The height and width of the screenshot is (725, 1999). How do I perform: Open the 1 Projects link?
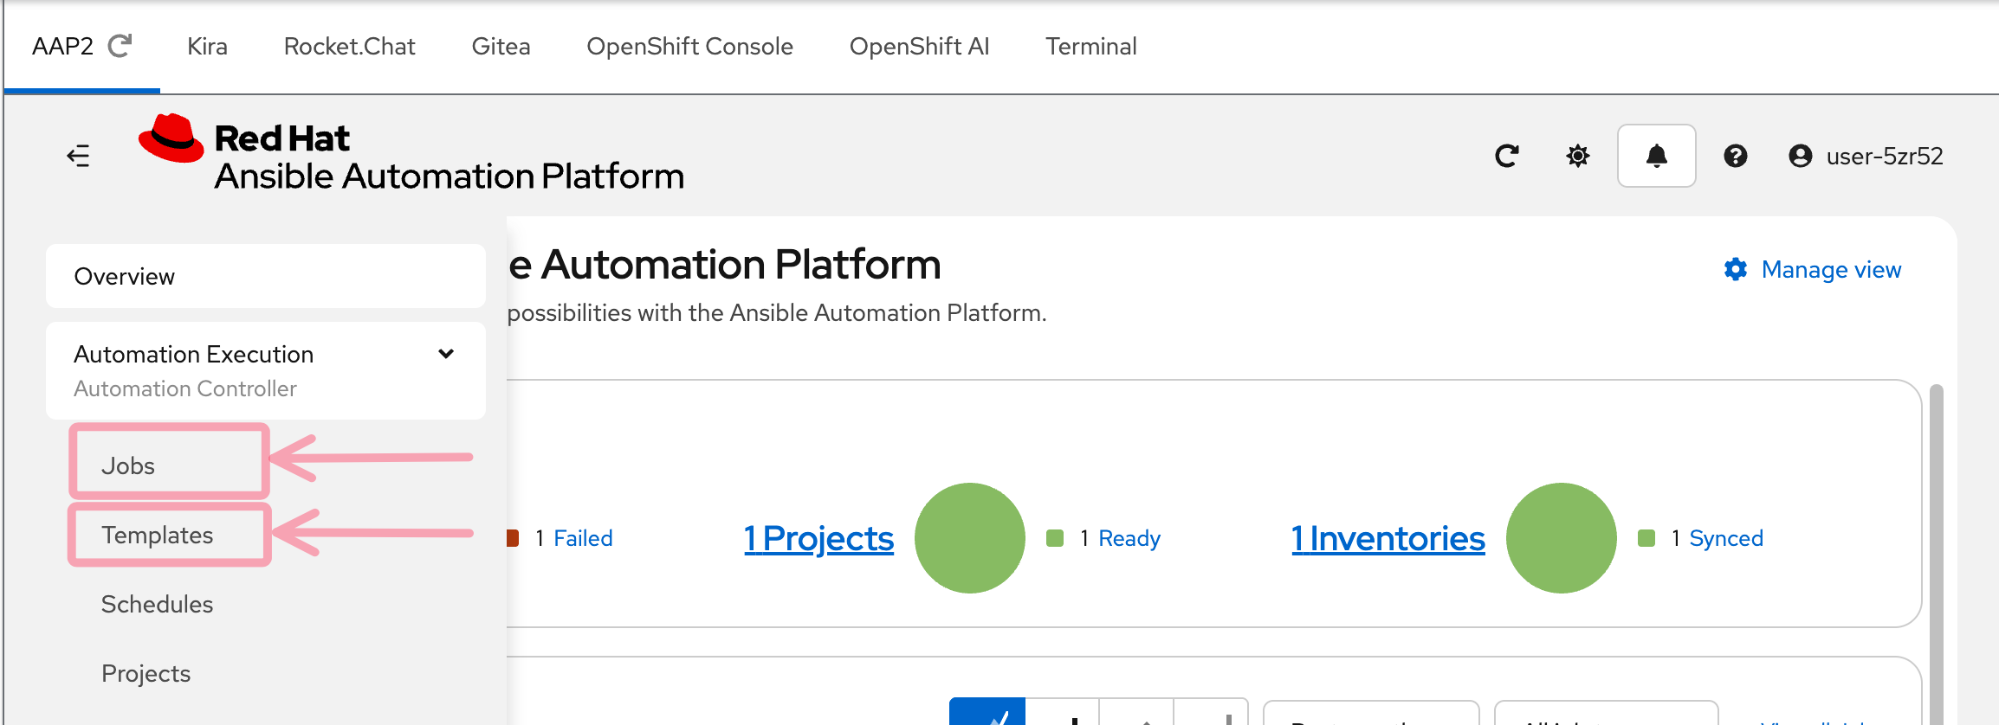point(819,538)
